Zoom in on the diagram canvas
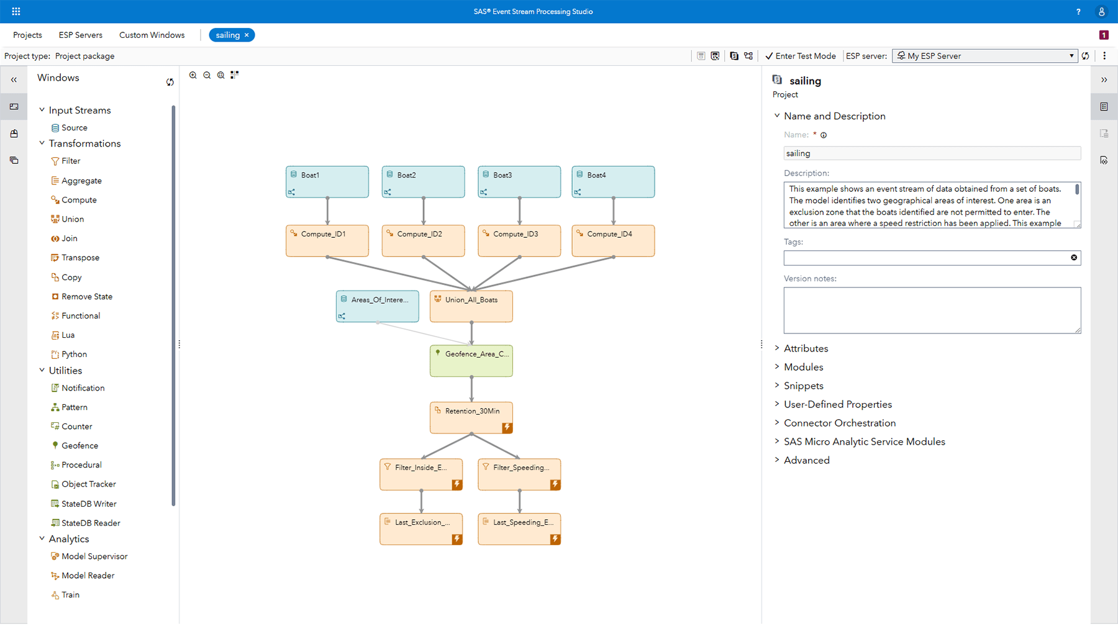This screenshot has height=629, width=1118. tap(193, 75)
